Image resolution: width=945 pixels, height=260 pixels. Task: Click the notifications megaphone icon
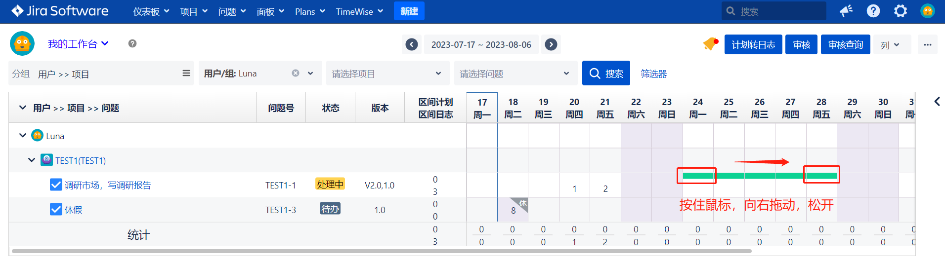click(x=846, y=11)
